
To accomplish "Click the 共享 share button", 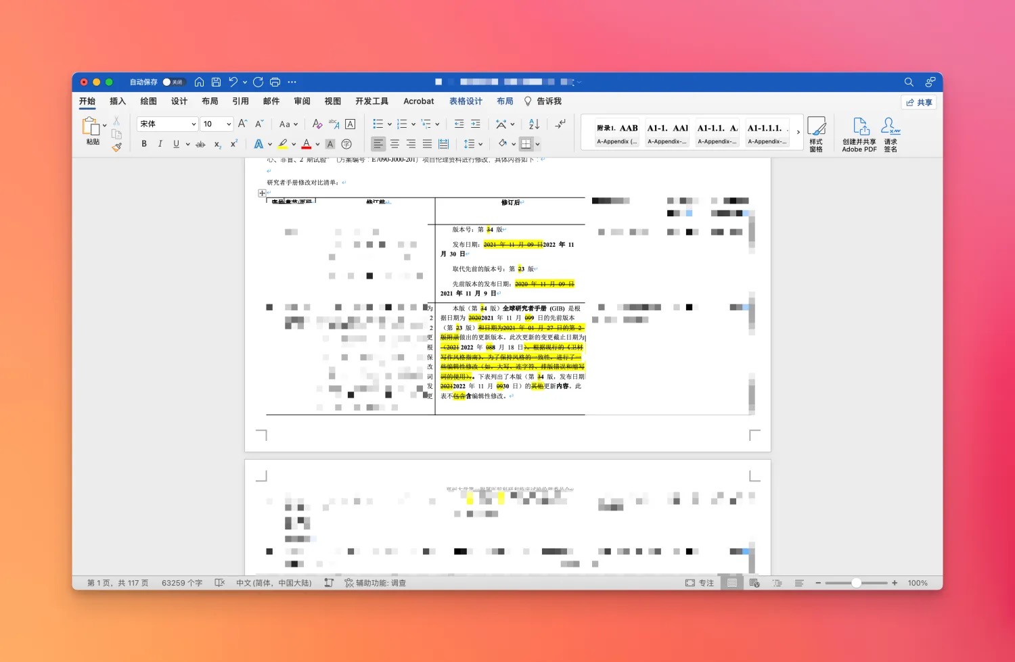I will pos(919,102).
